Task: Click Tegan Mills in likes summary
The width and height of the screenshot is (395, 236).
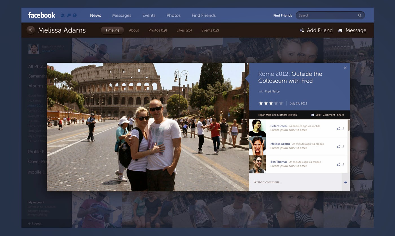Action: click(265, 115)
